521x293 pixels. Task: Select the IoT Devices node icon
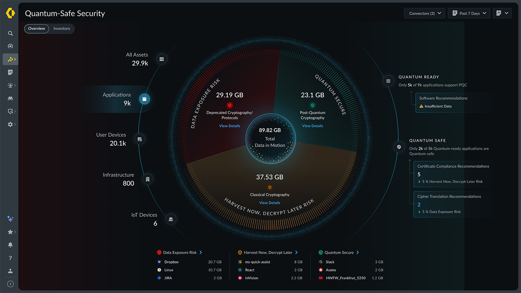click(171, 219)
